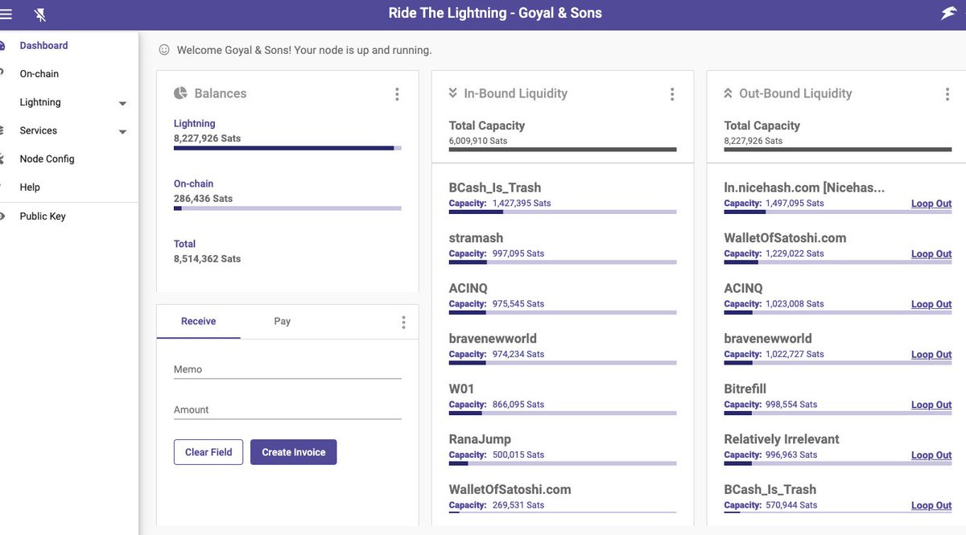
Task: Loop Out the out-bound BCash_Is_Trash channel
Action: point(931,505)
